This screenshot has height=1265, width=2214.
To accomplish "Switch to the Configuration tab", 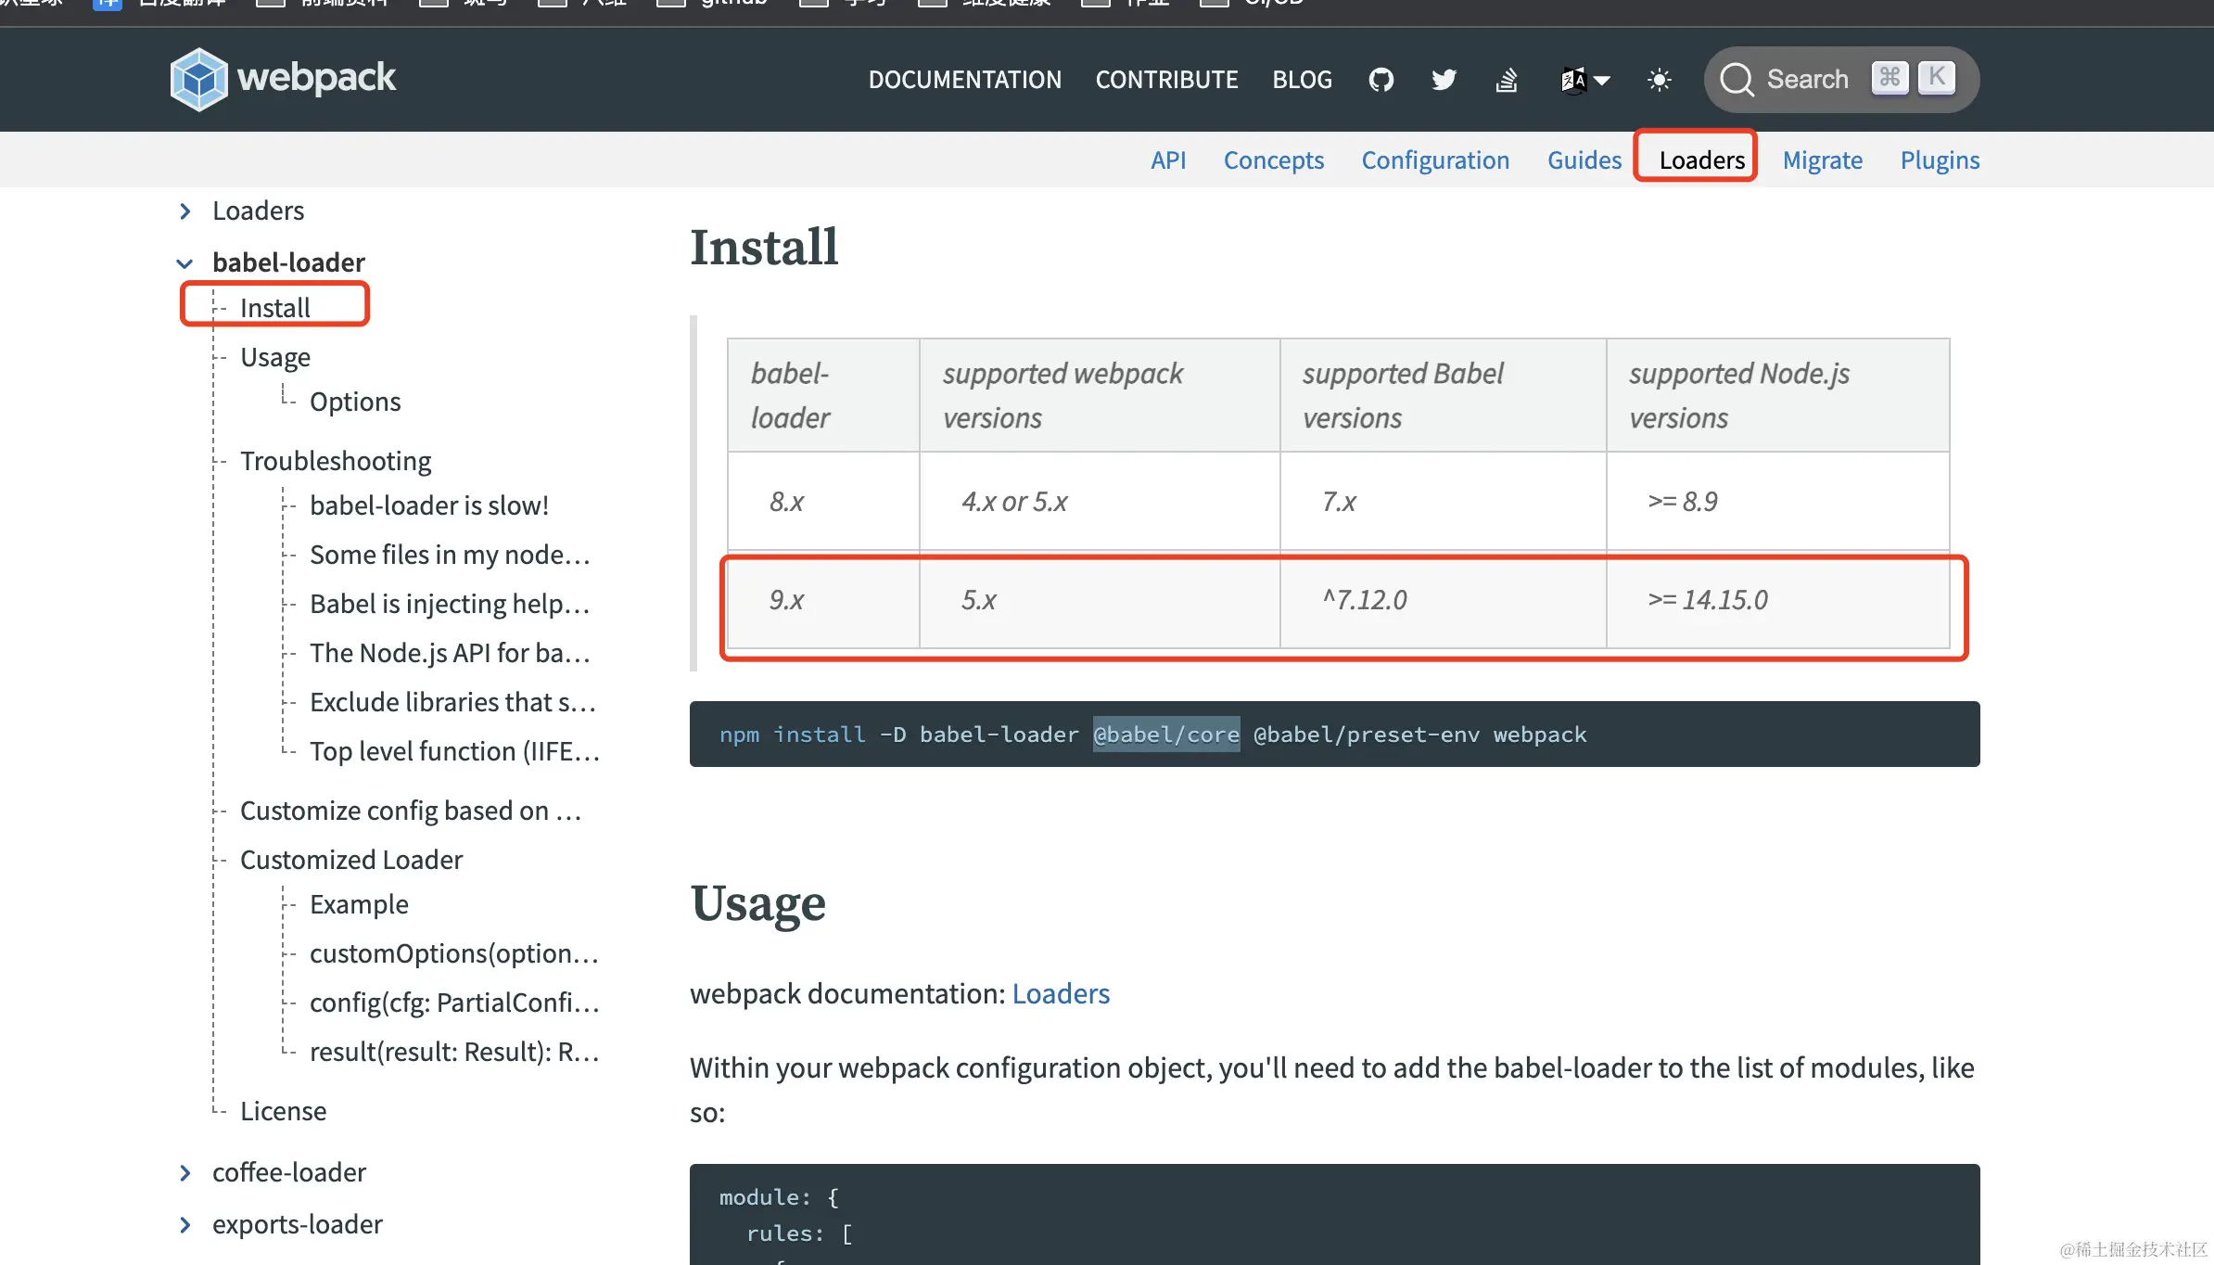I will (1434, 160).
